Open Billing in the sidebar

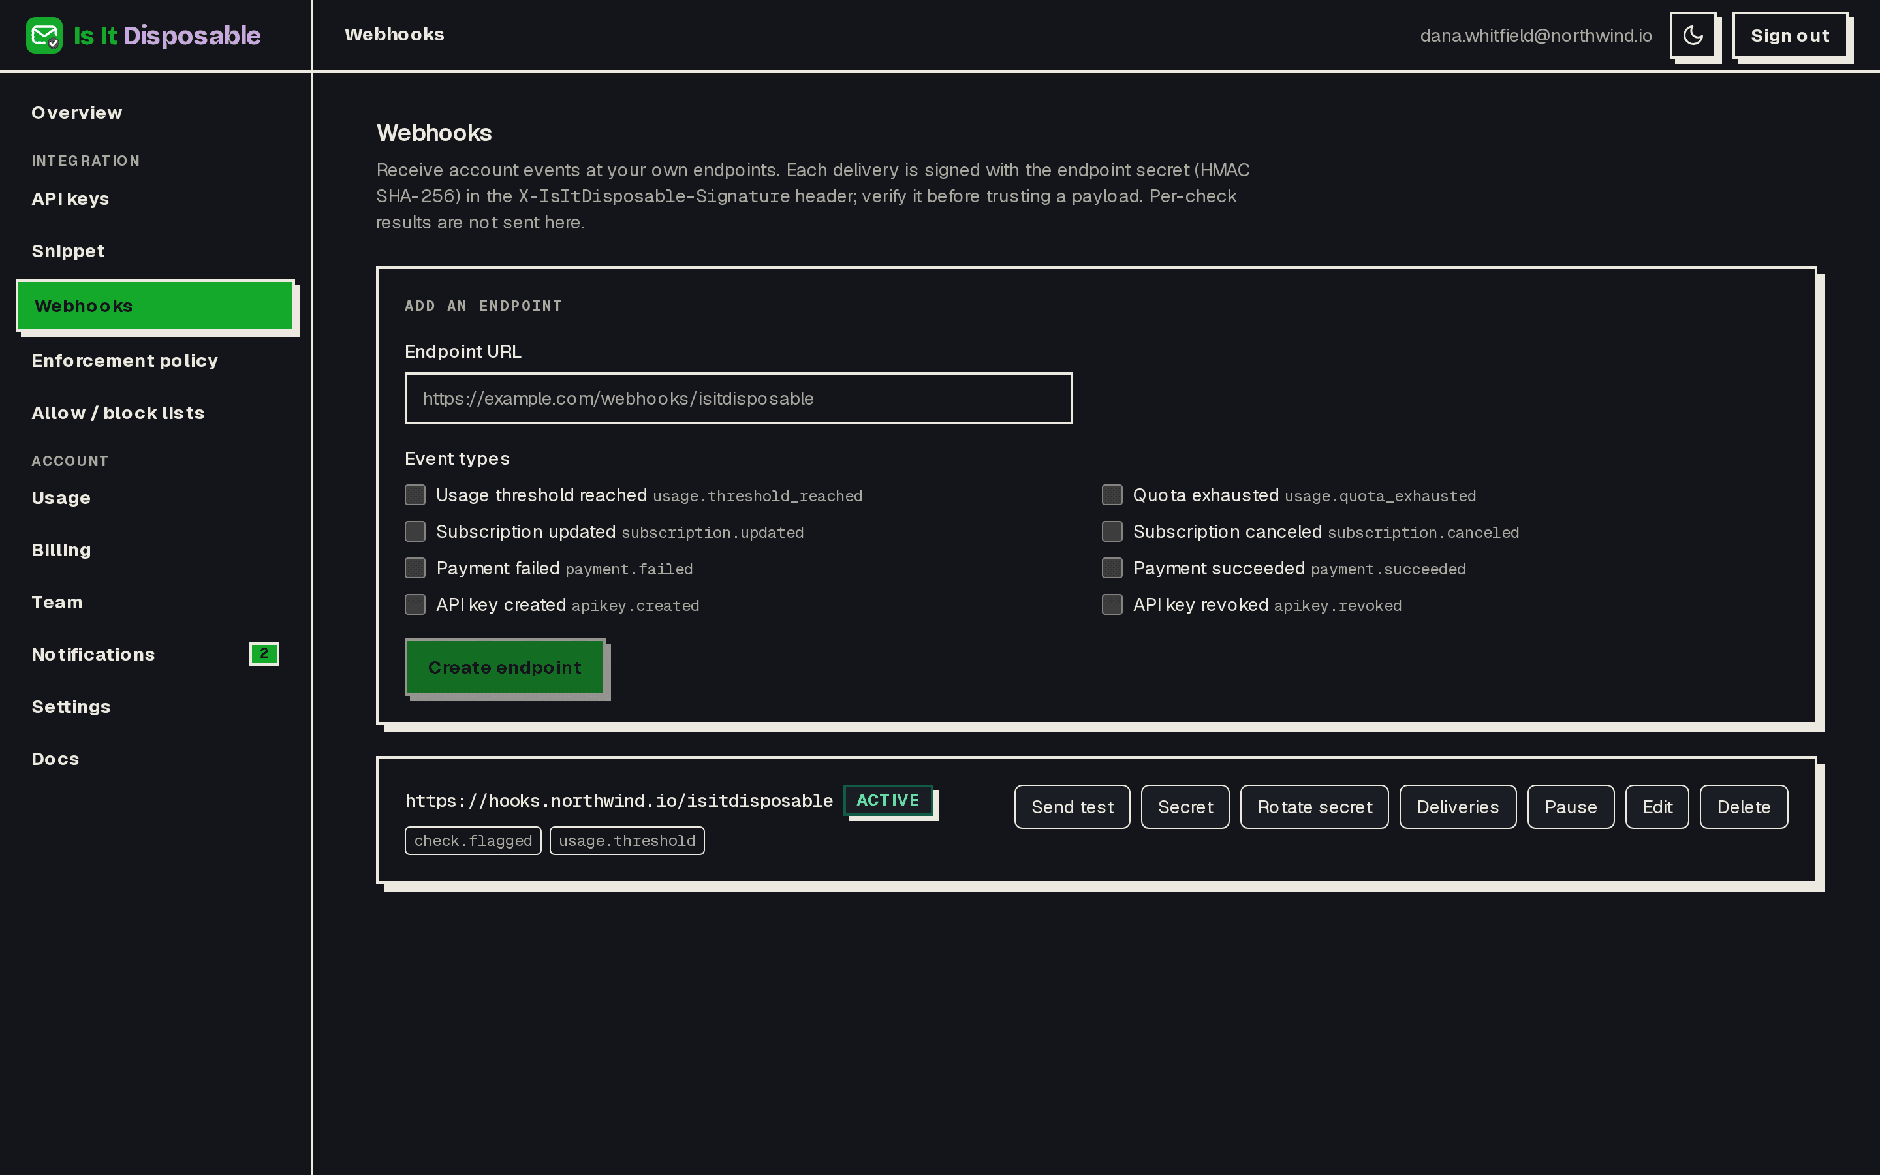[155, 550]
